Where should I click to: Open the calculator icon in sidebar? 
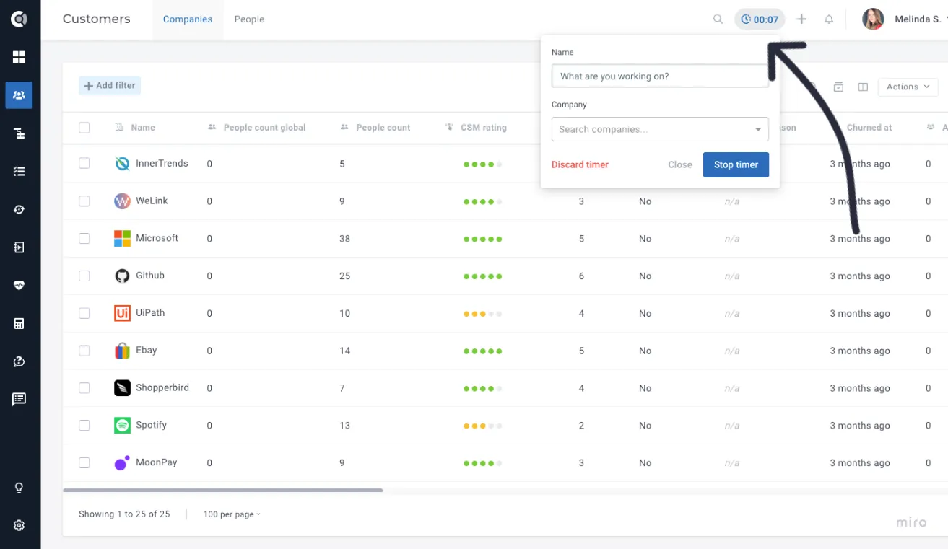click(x=19, y=323)
